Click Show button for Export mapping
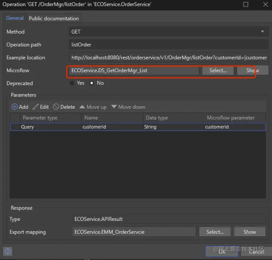 [250, 232]
